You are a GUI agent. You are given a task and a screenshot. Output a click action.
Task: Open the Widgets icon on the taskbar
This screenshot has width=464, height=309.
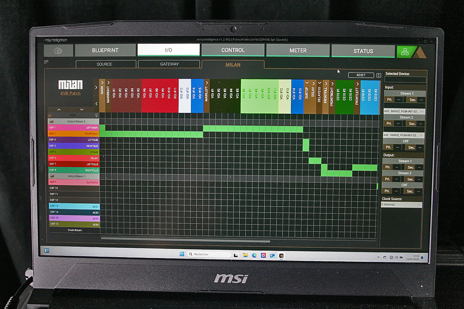tap(46, 251)
